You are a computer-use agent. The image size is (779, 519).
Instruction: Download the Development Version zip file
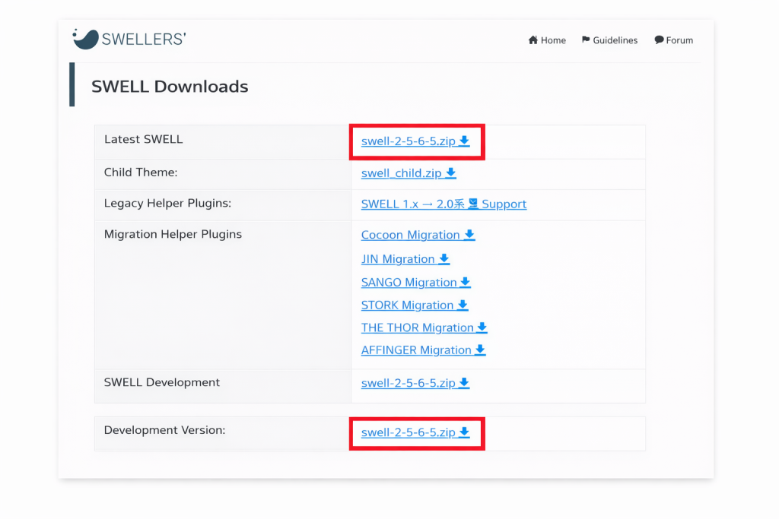coord(409,432)
